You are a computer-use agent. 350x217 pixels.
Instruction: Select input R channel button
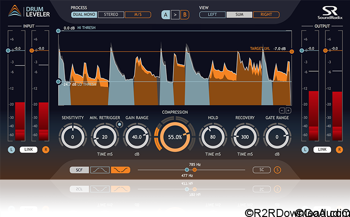tap(46, 150)
